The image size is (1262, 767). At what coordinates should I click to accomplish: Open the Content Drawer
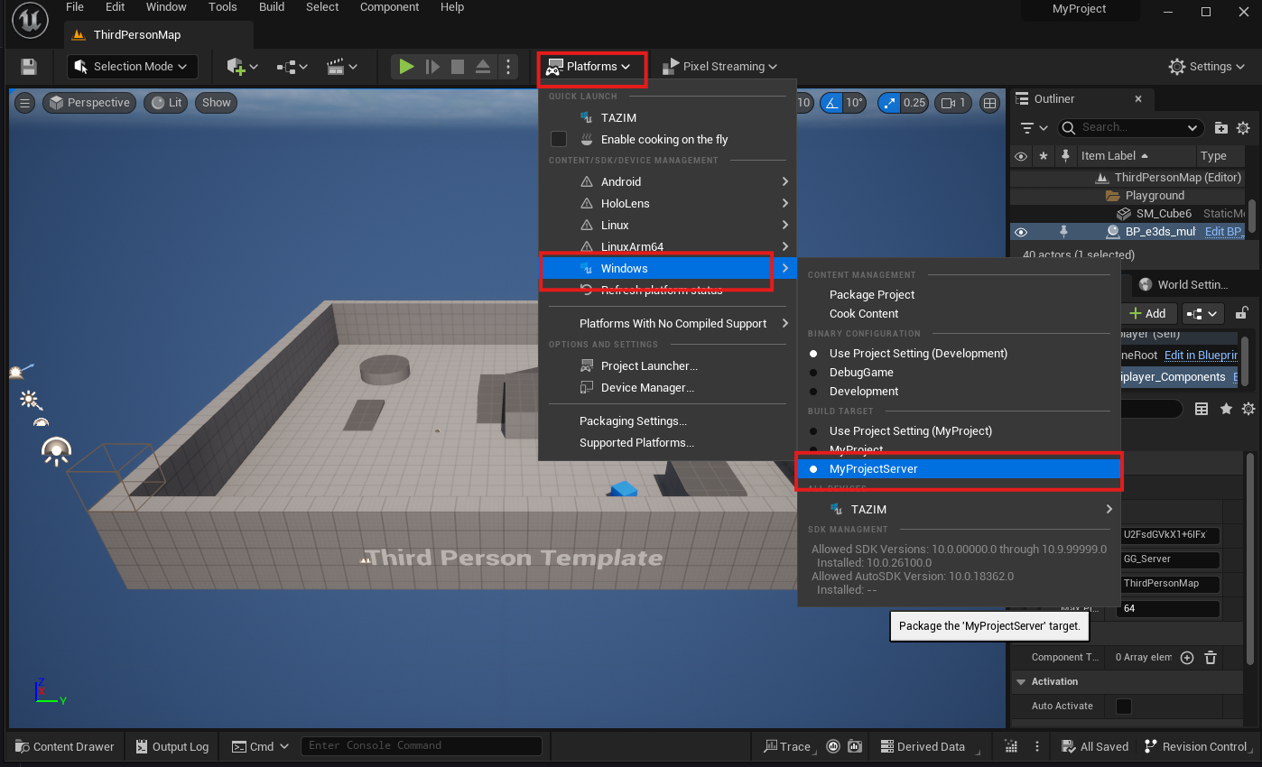[64, 746]
